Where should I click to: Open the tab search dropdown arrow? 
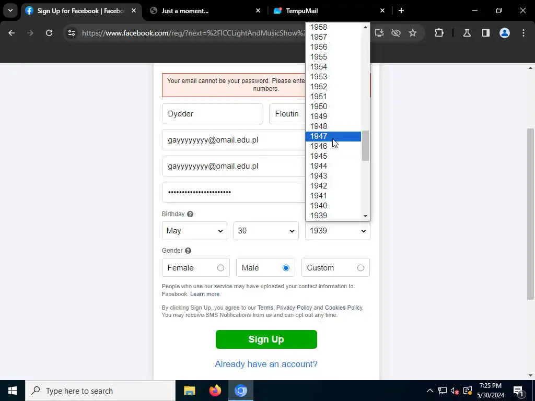point(10,10)
